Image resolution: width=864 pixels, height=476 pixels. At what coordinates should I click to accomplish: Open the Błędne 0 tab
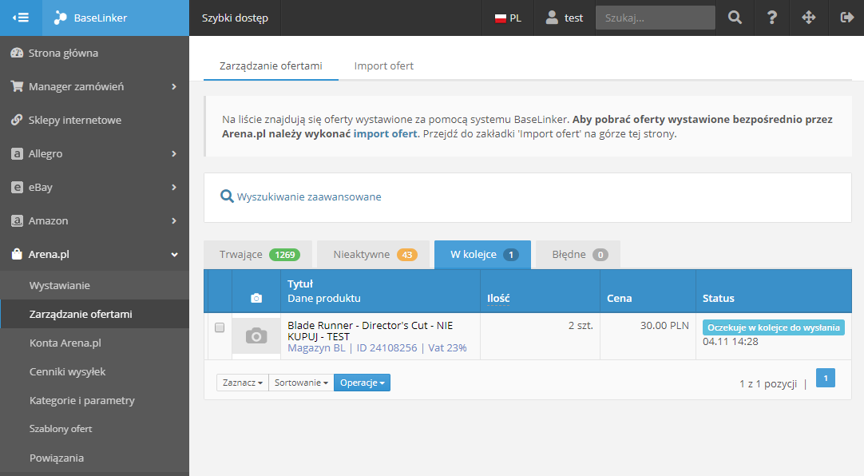coord(578,255)
